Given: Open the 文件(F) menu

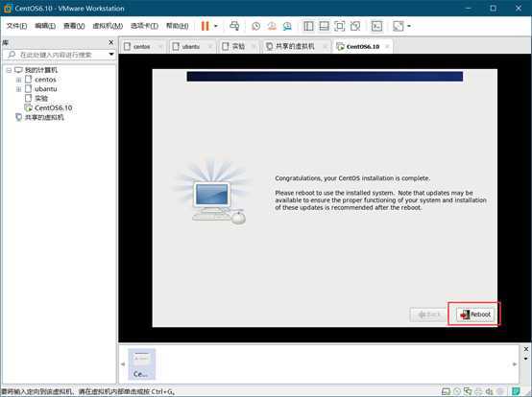Looking at the screenshot, I should 16,26.
